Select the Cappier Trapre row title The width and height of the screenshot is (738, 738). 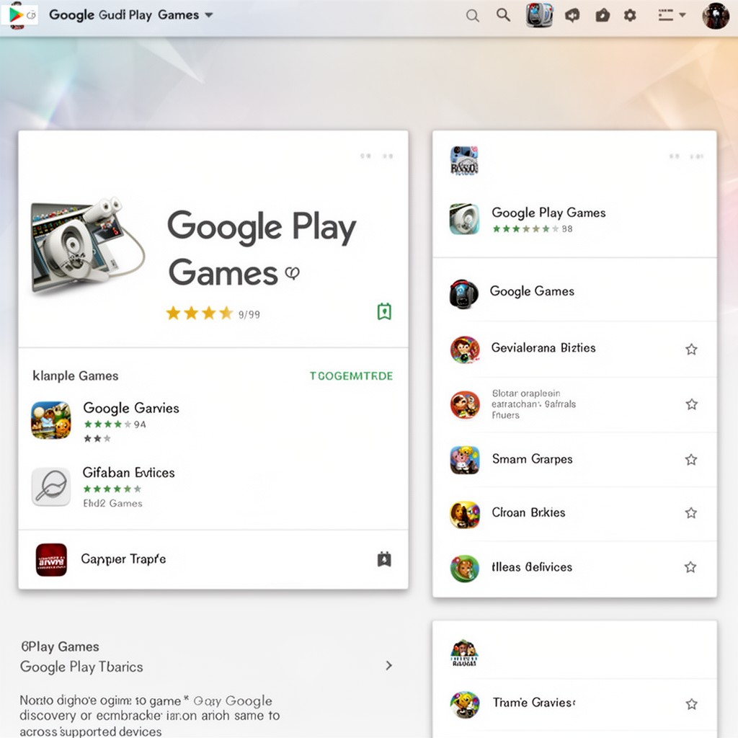point(123,559)
